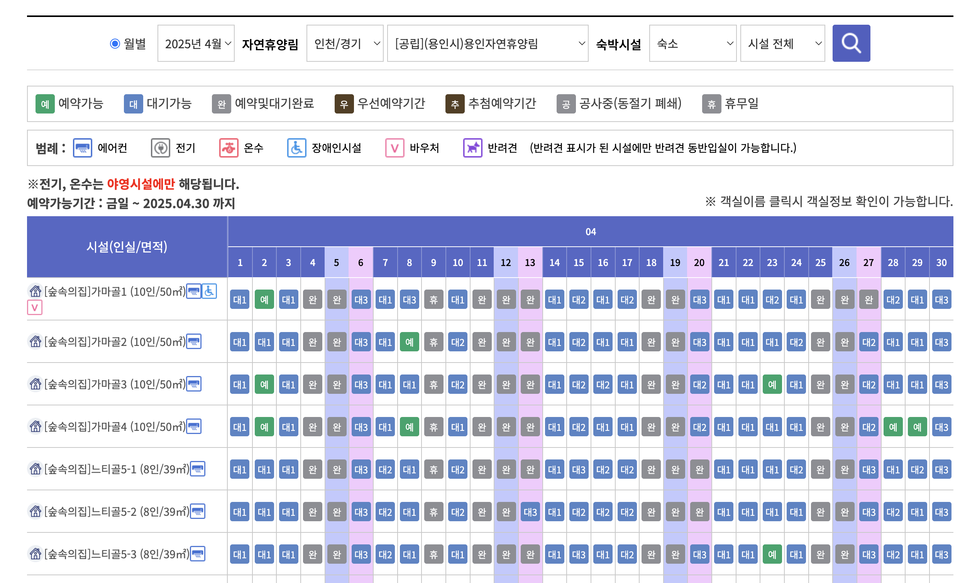Image resolution: width=965 pixels, height=583 pixels.
Task: Click the hot water legend icon
Action: click(229, 148)
